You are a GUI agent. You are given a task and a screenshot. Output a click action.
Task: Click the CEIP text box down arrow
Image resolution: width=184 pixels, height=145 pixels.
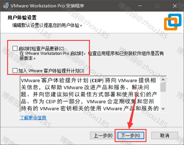point(163,109)
